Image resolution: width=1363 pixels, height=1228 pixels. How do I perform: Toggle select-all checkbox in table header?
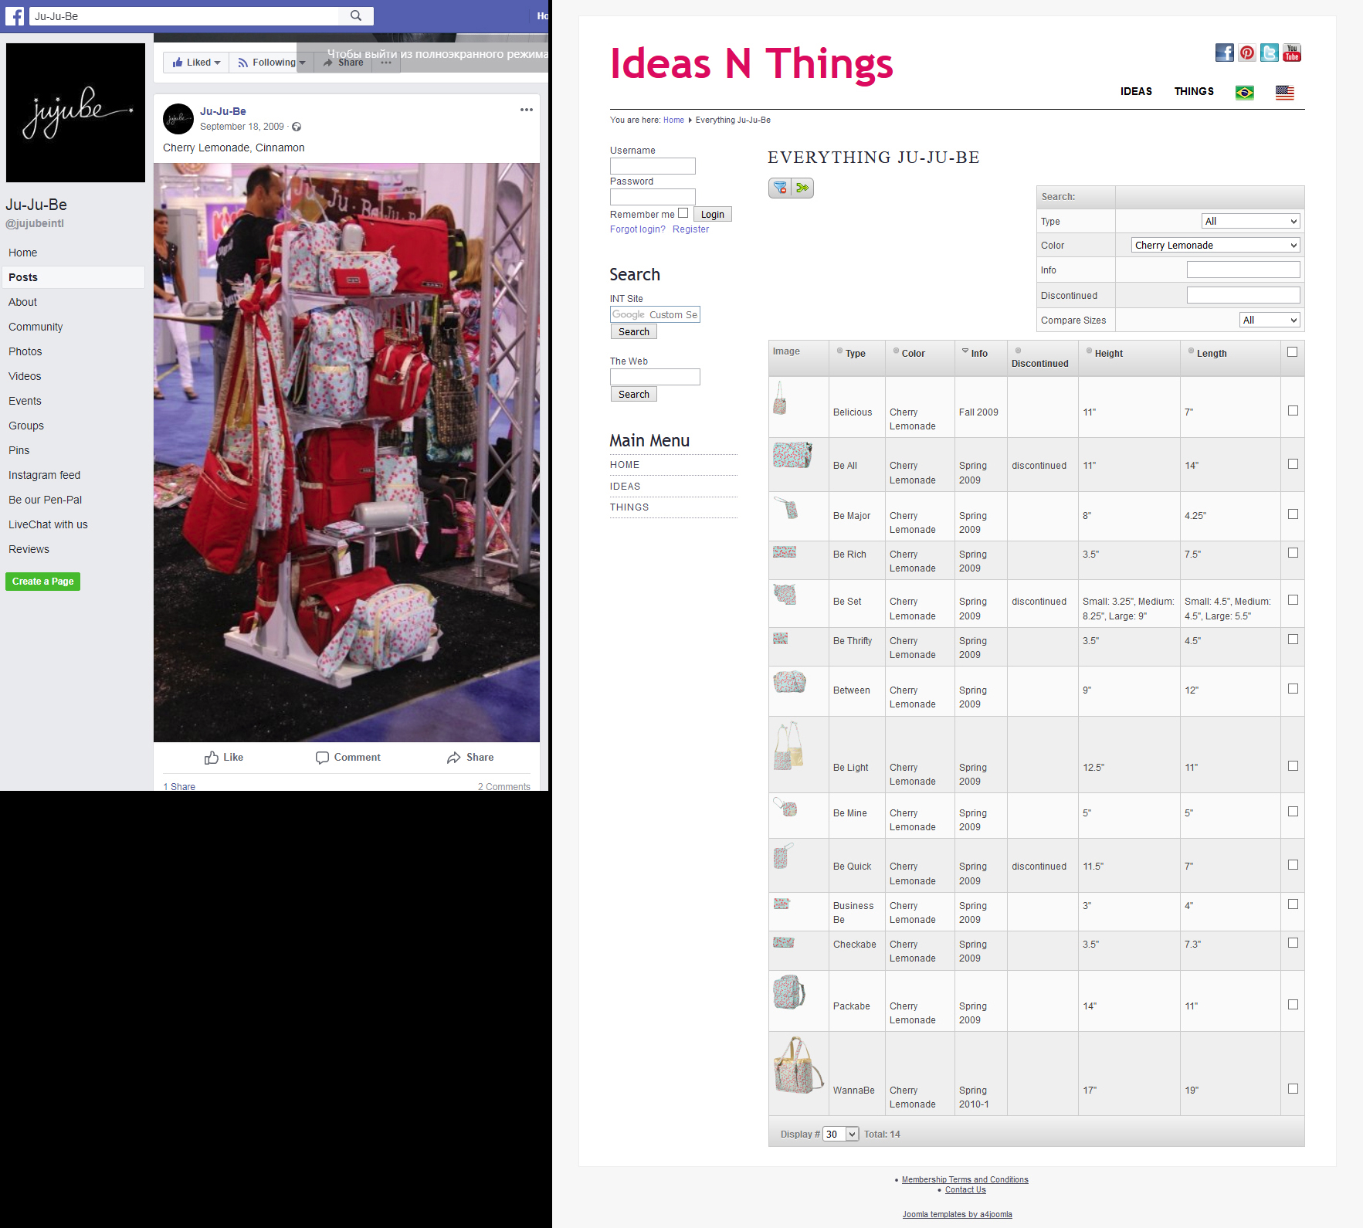(1292, 351)
